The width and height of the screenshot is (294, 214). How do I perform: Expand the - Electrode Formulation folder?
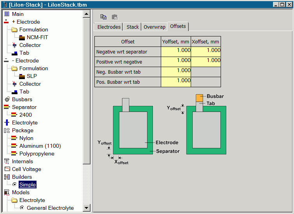(14, 68)
